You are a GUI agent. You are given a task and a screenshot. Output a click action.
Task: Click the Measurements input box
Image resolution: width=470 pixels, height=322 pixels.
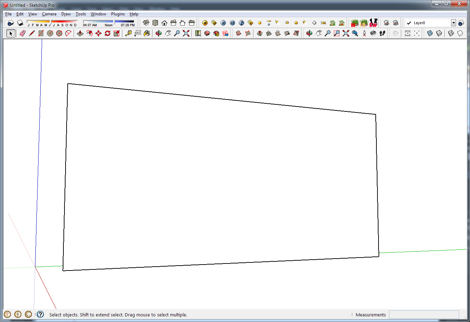pyautogui.click(x=424, y=315)
